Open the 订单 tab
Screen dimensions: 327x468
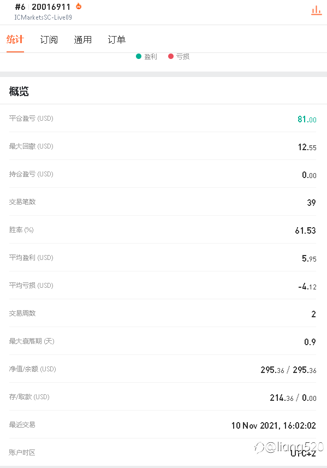coord(117,39)
